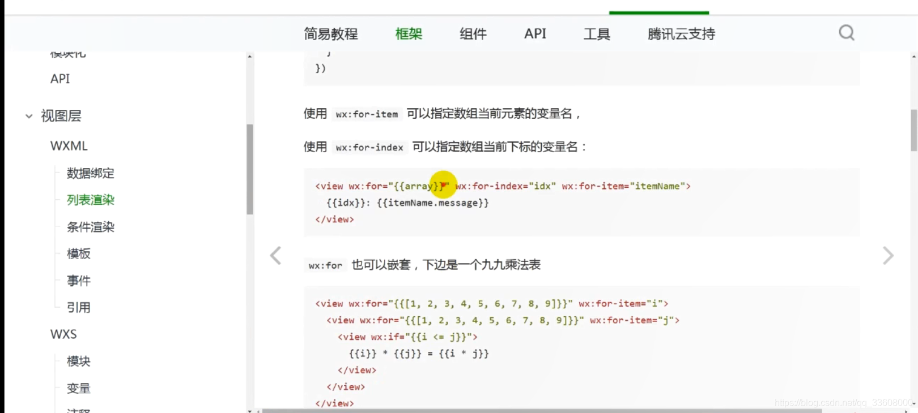
Task: Open the 工具 tab
Action: coord(597,34)
